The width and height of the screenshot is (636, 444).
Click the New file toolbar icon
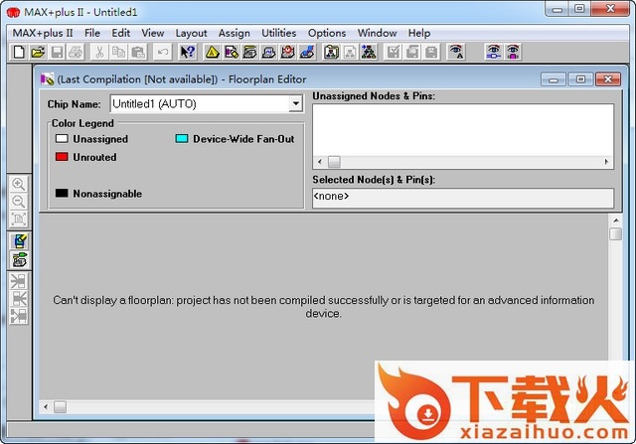coord(19,52)
